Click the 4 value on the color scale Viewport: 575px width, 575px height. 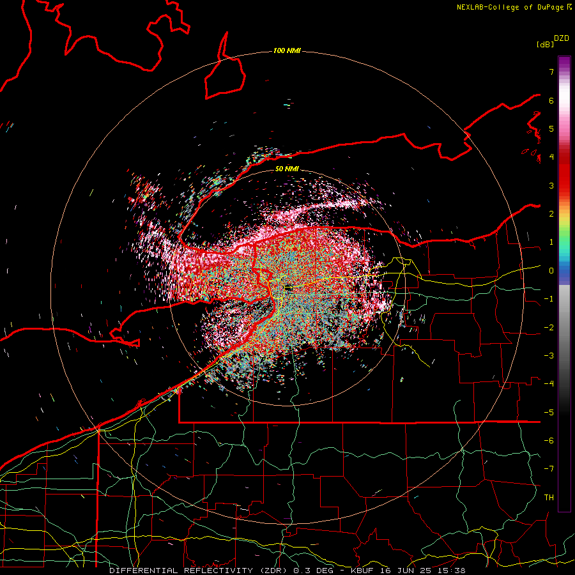point(551,157)
